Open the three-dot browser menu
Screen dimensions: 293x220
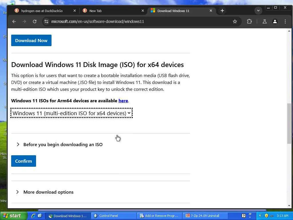(x=285, y=21)
